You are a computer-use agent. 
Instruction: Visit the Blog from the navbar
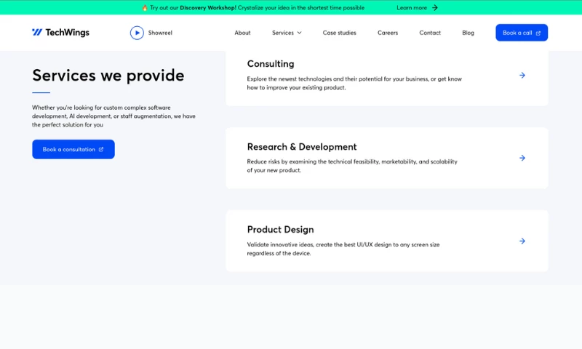coord(468,33)
